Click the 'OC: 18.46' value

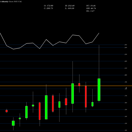click(91, 6)
